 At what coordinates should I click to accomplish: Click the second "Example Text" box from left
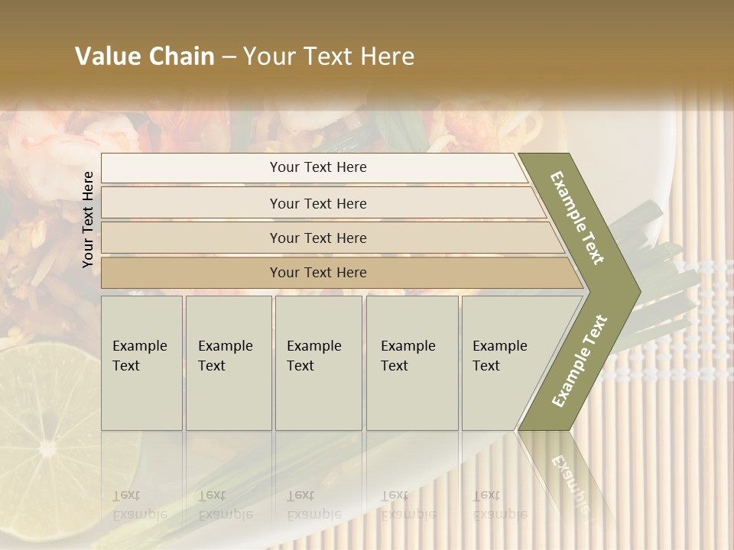point(228,363)
